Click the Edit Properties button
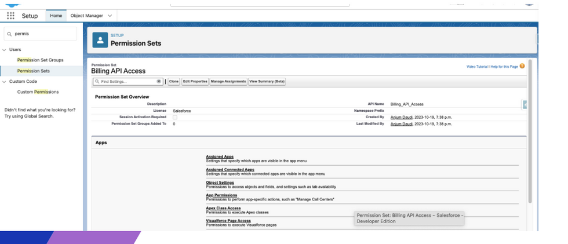 [195, 82]
